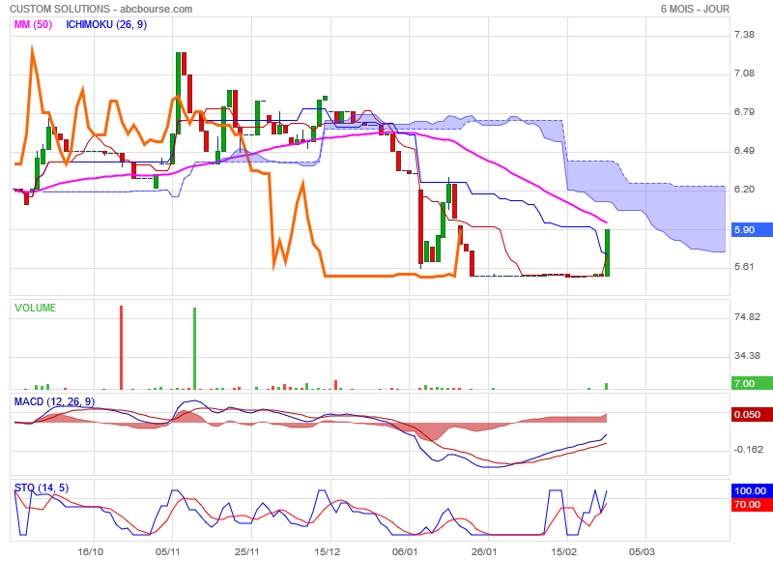Screen dimensions: 773x561
Task: Click the 5.61 price axis label
Action: [x=744, y=267]
